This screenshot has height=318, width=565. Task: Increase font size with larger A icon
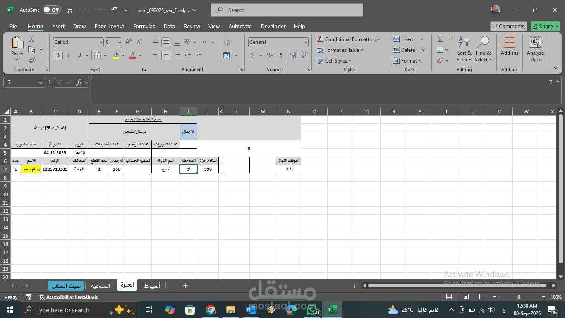click(x=128, y=42)
